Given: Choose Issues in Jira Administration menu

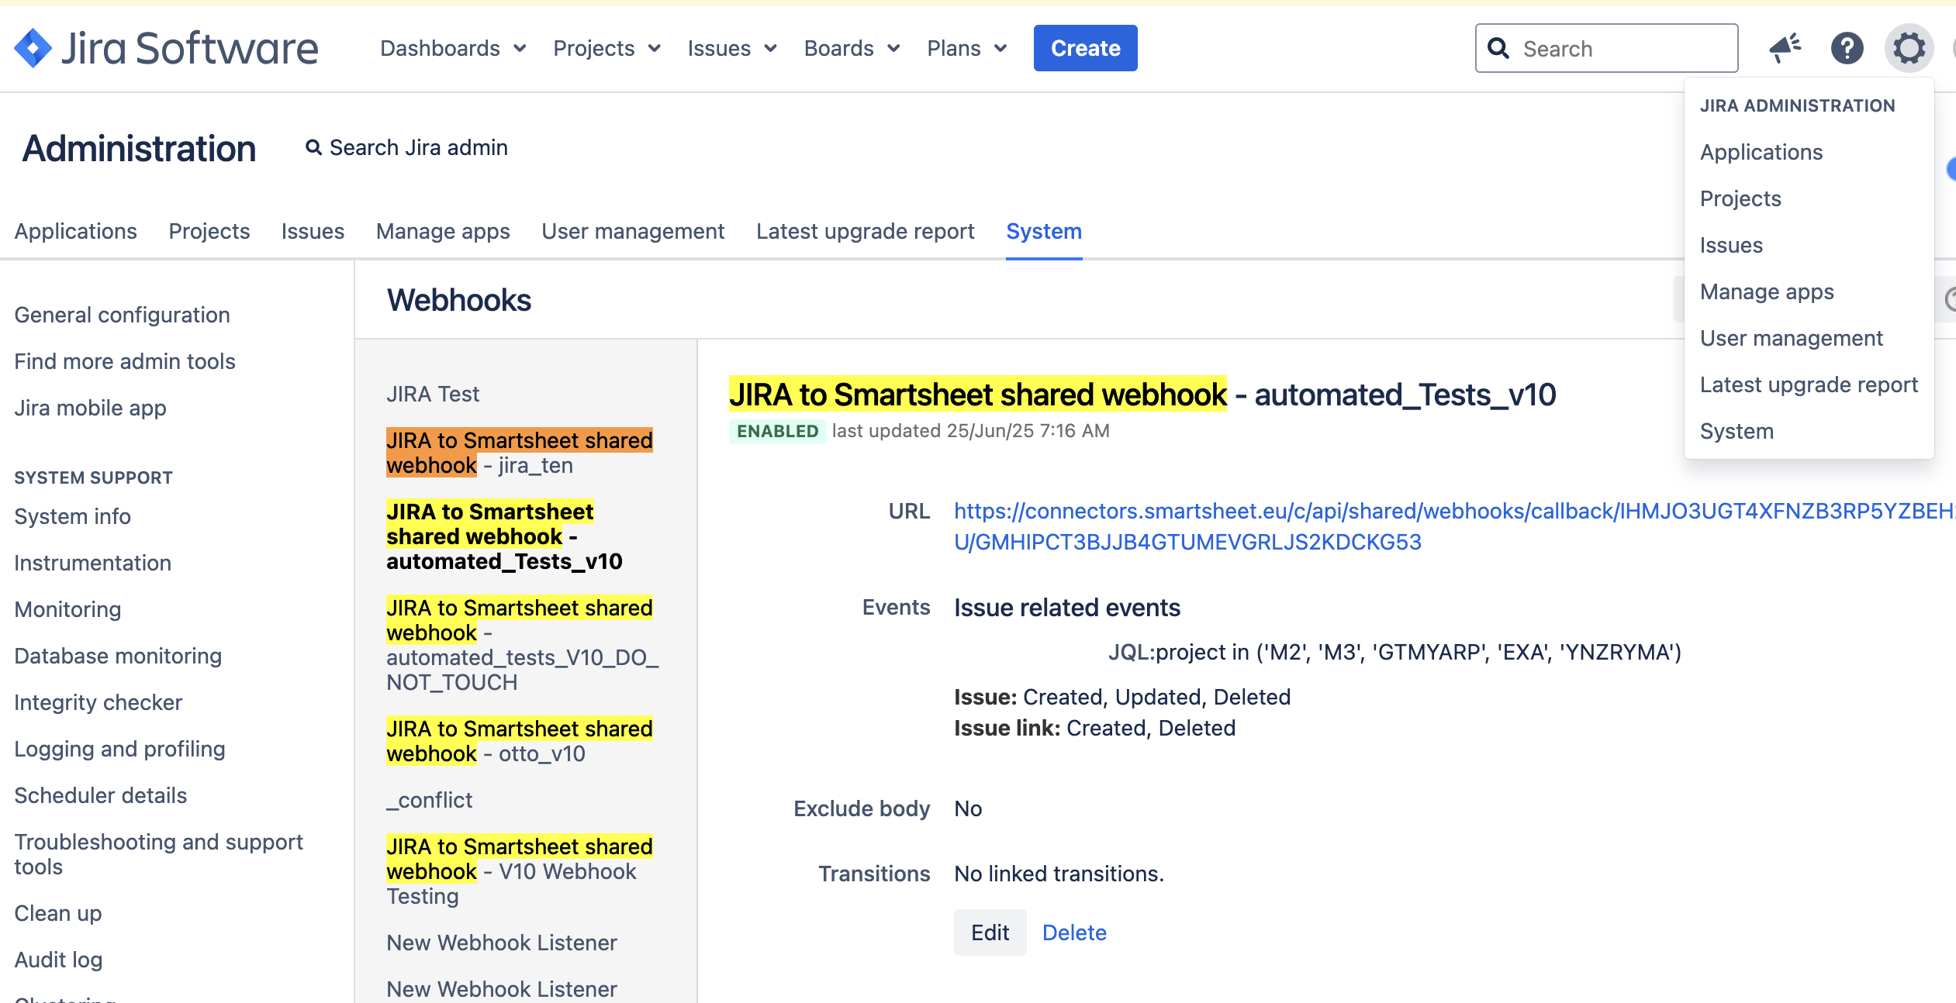Looking at the screenshot, I should point(1731,245).
